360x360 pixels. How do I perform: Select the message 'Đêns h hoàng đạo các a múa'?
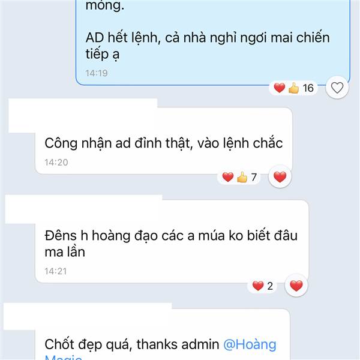point(171,244)
